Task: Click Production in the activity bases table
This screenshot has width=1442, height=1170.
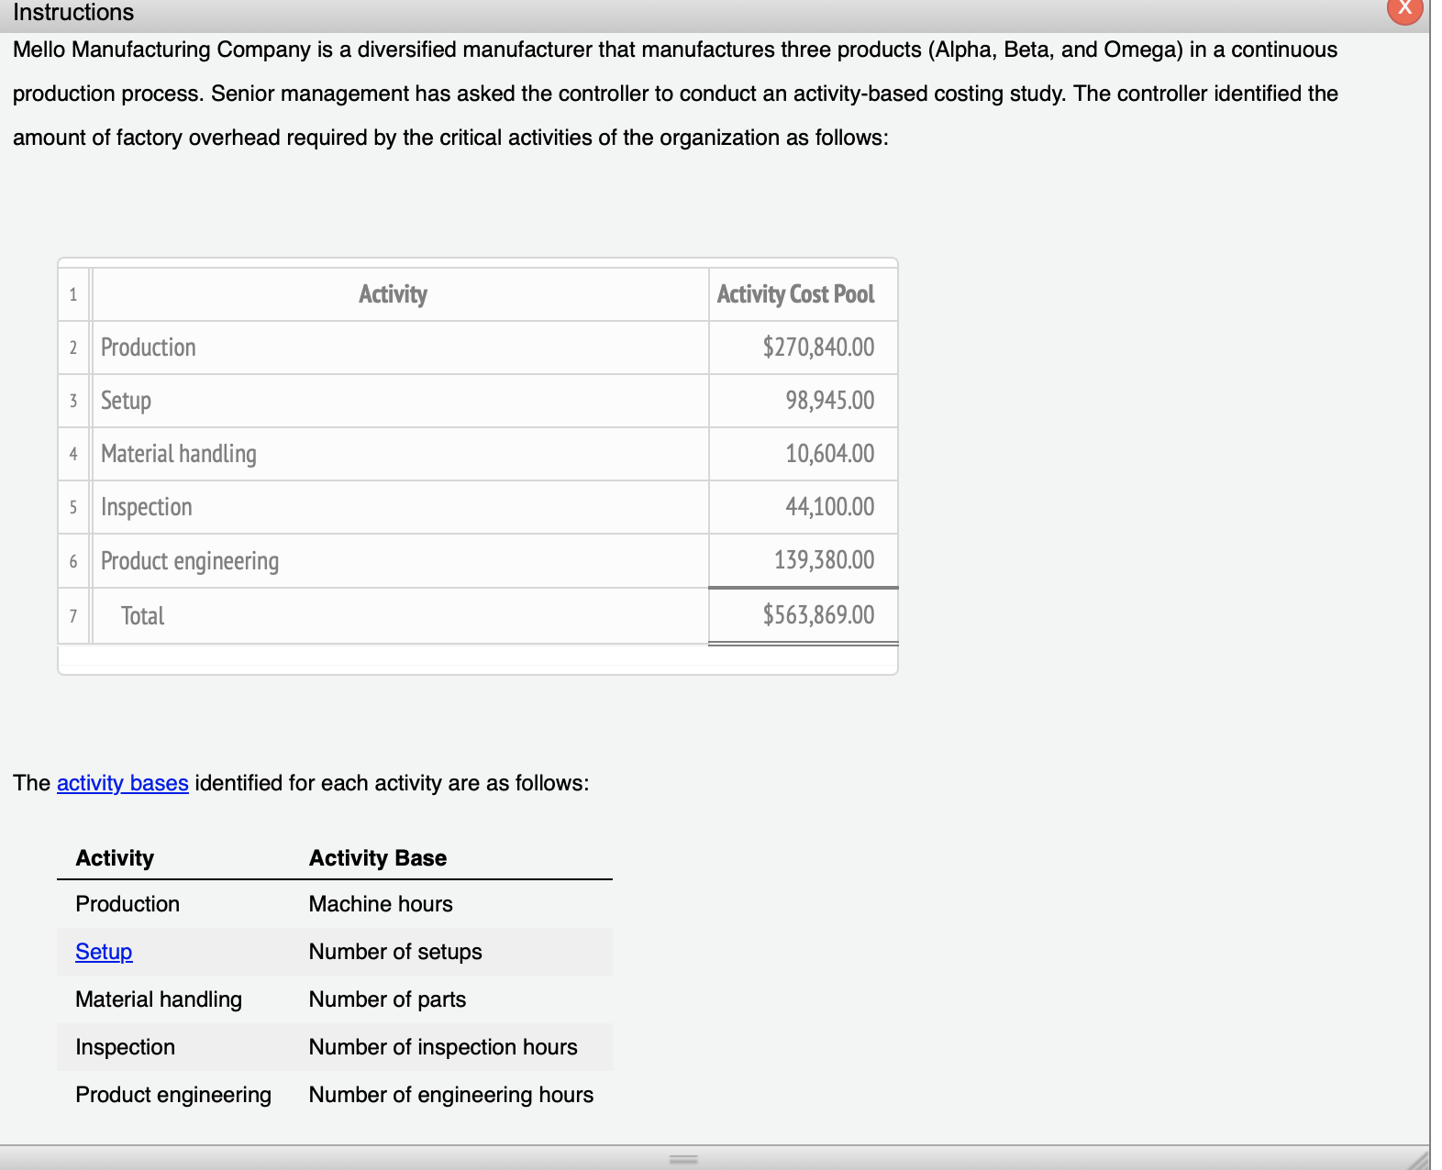Action: point(128,904)
